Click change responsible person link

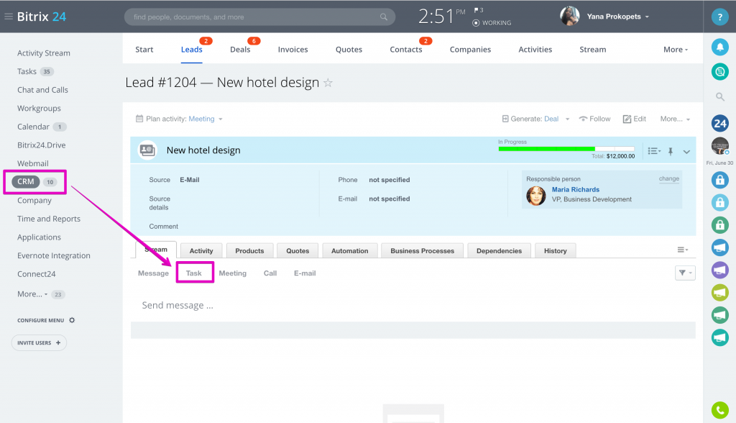point(669,178)
